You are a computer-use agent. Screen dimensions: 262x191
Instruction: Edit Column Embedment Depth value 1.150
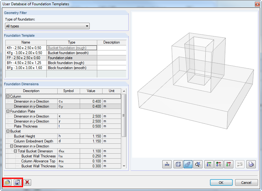point(91,141)
